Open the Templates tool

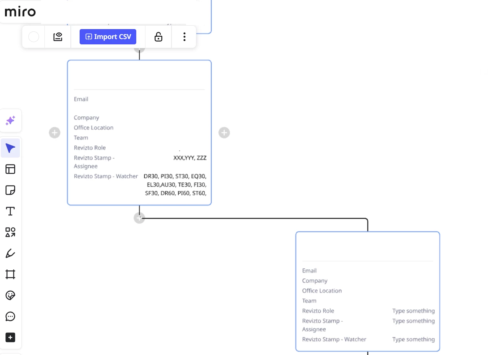pos(10,169)
